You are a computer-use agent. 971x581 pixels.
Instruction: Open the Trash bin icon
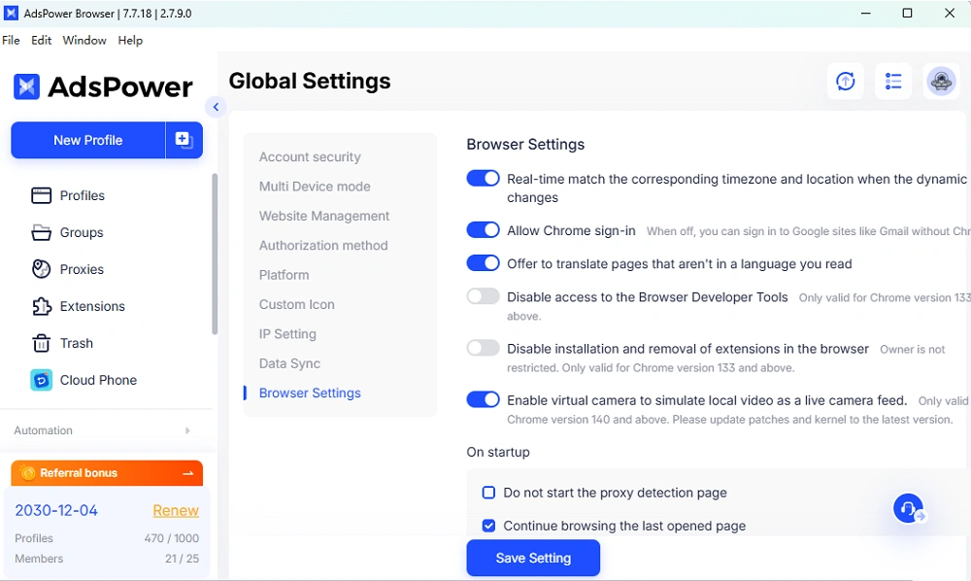coord(41,343)
